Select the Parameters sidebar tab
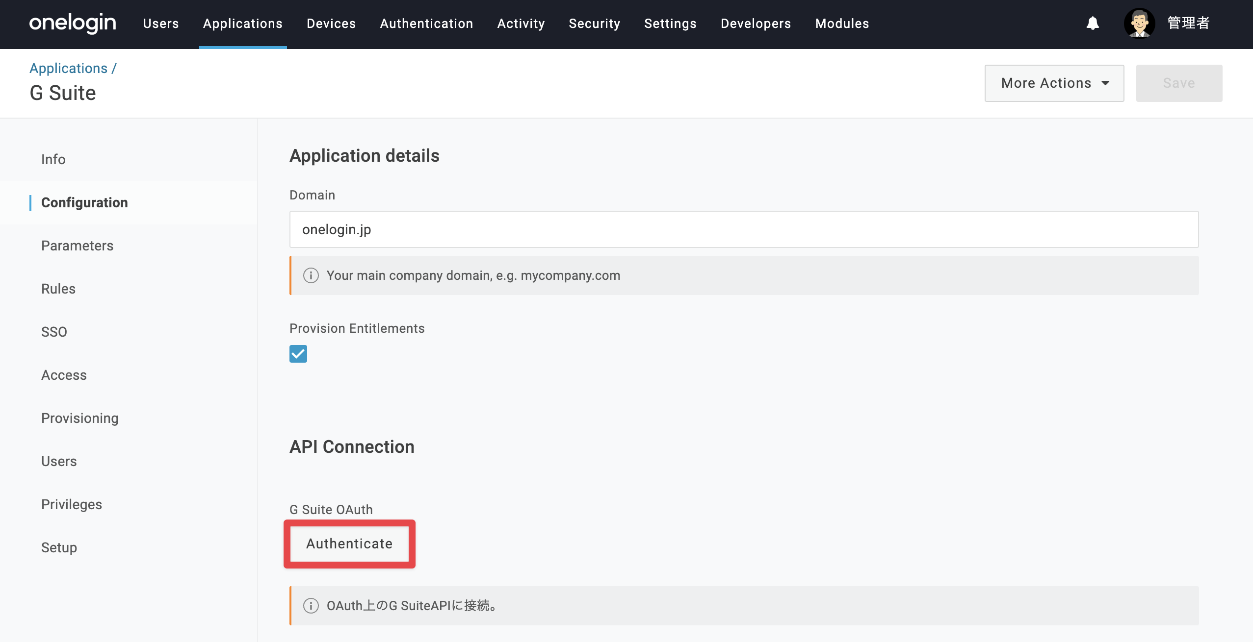The width and height of the screenshot is (1253, 642). tap(129, 246)
